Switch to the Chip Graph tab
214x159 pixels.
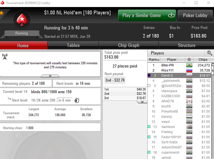(129, 45)
